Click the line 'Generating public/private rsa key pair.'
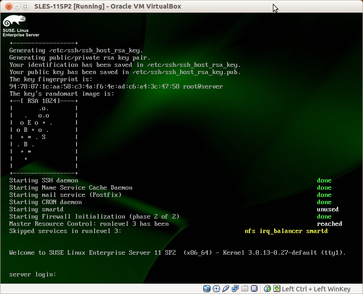The width and height of the screenshot is (363, 294). coord(80,58)
